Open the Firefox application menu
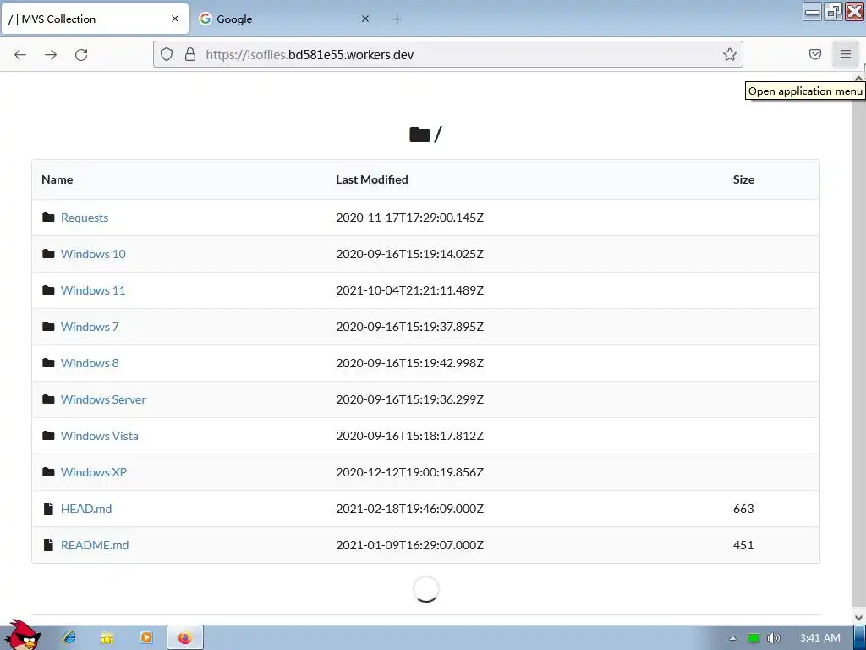The image size is (866, 650). coord(846,54)
